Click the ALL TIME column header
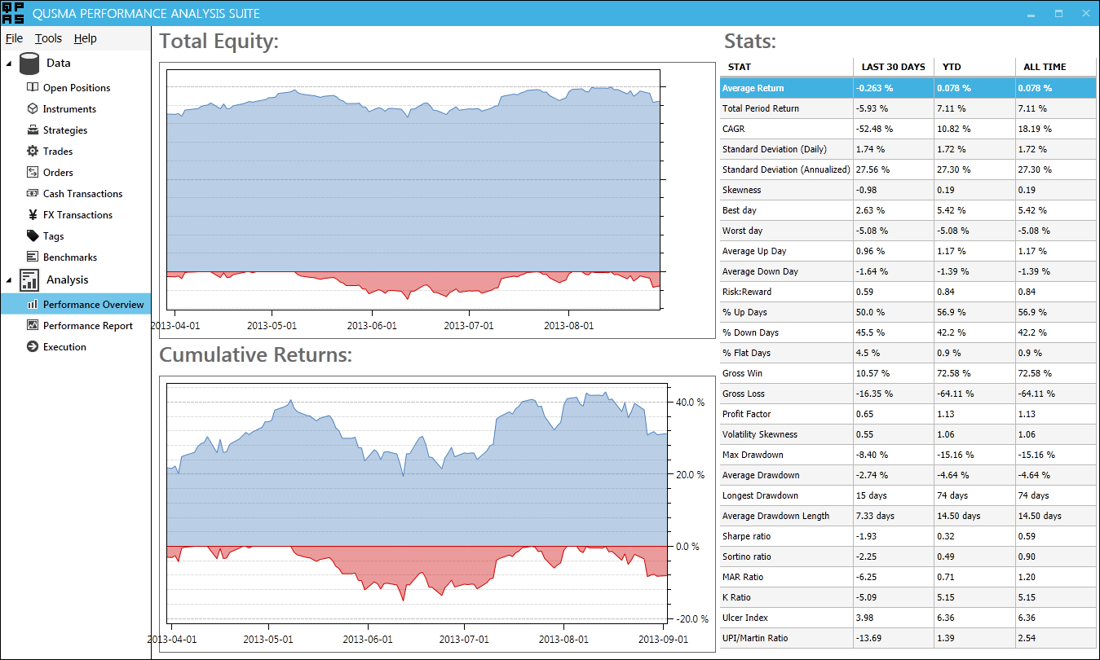The image size is (1100, 660). coord(1045,67)
